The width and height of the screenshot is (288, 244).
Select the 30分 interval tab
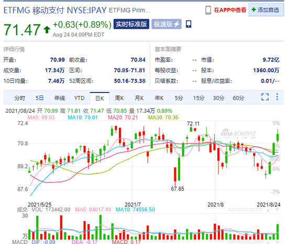[x=218, y=98]
